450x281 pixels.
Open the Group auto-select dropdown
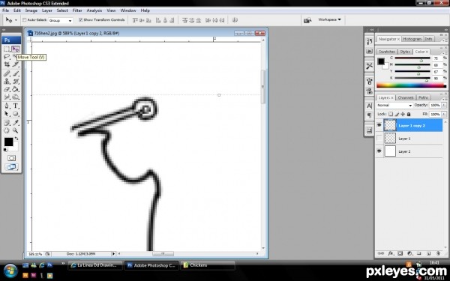pyautogui.click(x=60, y=20)
